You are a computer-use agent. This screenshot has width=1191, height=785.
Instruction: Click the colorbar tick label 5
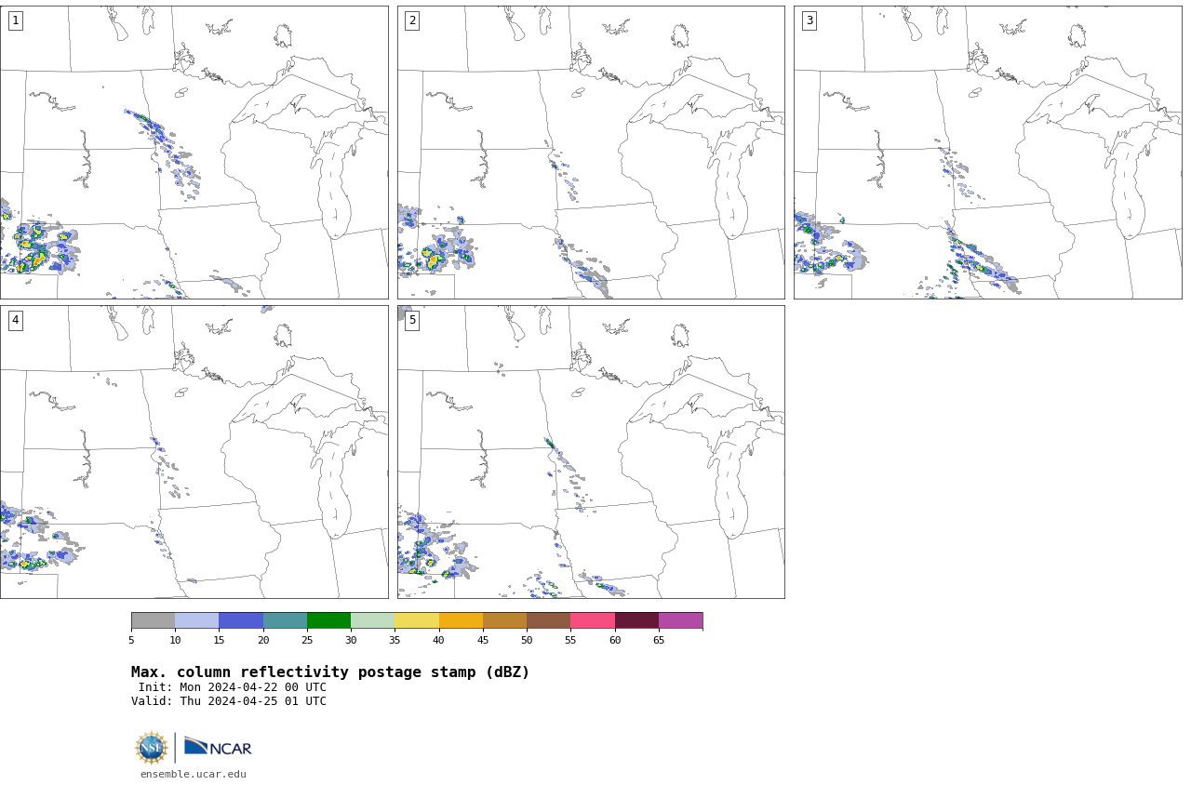pyautogui.click(x=131, y=640)
